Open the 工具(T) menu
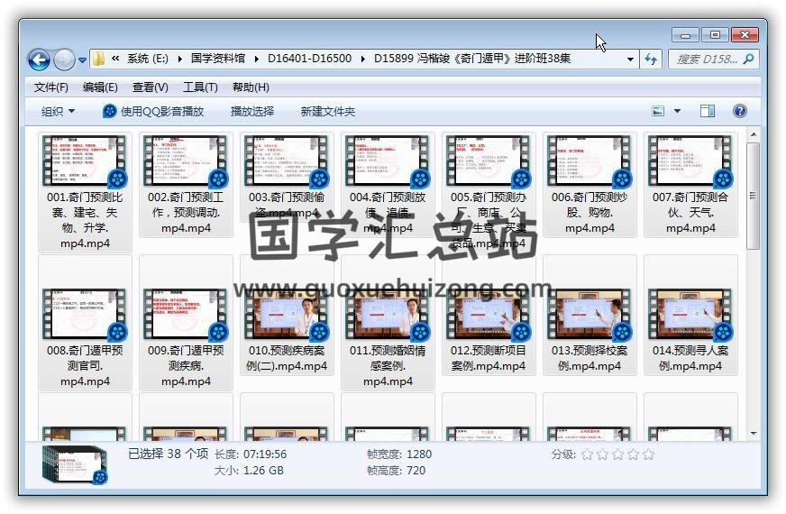This screenshot has width=786, height=514. (200, 87)
